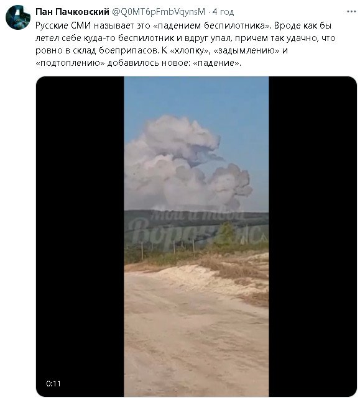Image resolution: width=360 pixels, height=400 pixels.
Task: Click the blue sky area above the smoke
Action: 196,96
